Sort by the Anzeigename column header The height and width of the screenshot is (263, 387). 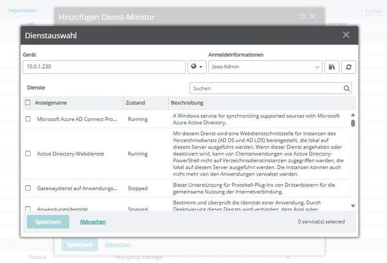[x=51, y=103]
